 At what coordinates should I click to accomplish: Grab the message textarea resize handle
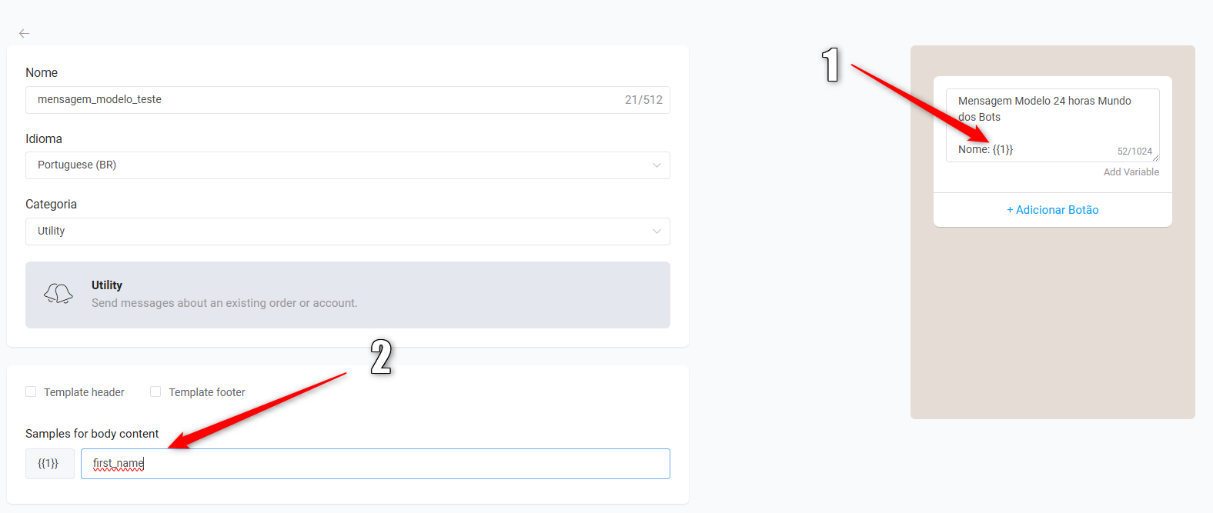[x=1155, y=158]
